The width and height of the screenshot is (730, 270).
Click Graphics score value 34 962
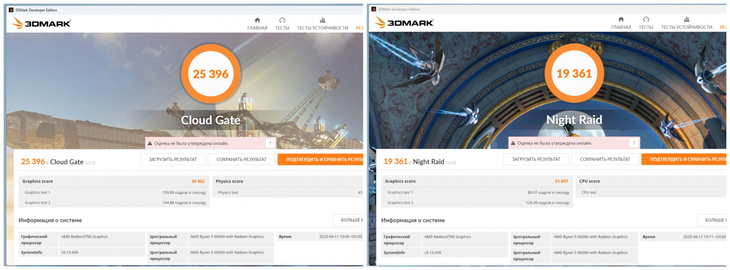click(198, 181)
